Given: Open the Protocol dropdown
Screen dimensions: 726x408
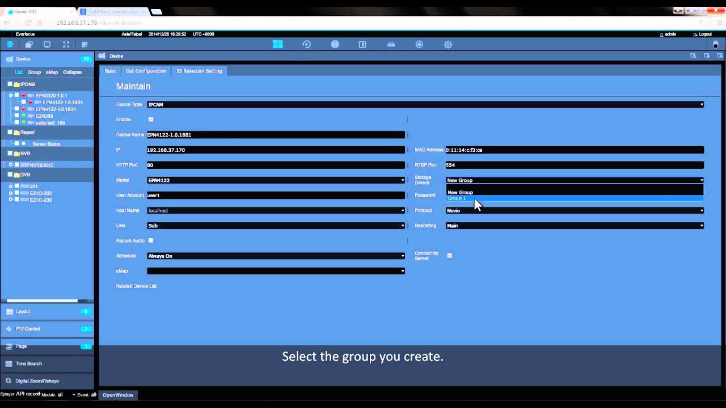Looking at the screenshot, I should click(575, 210).
